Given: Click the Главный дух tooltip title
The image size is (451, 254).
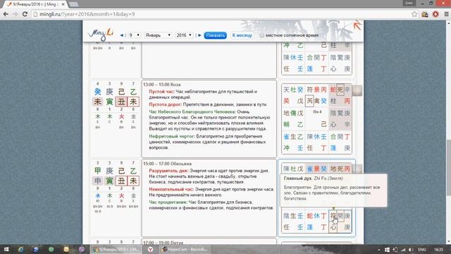Looking at the screenshot, I should (x=297, y=179).
